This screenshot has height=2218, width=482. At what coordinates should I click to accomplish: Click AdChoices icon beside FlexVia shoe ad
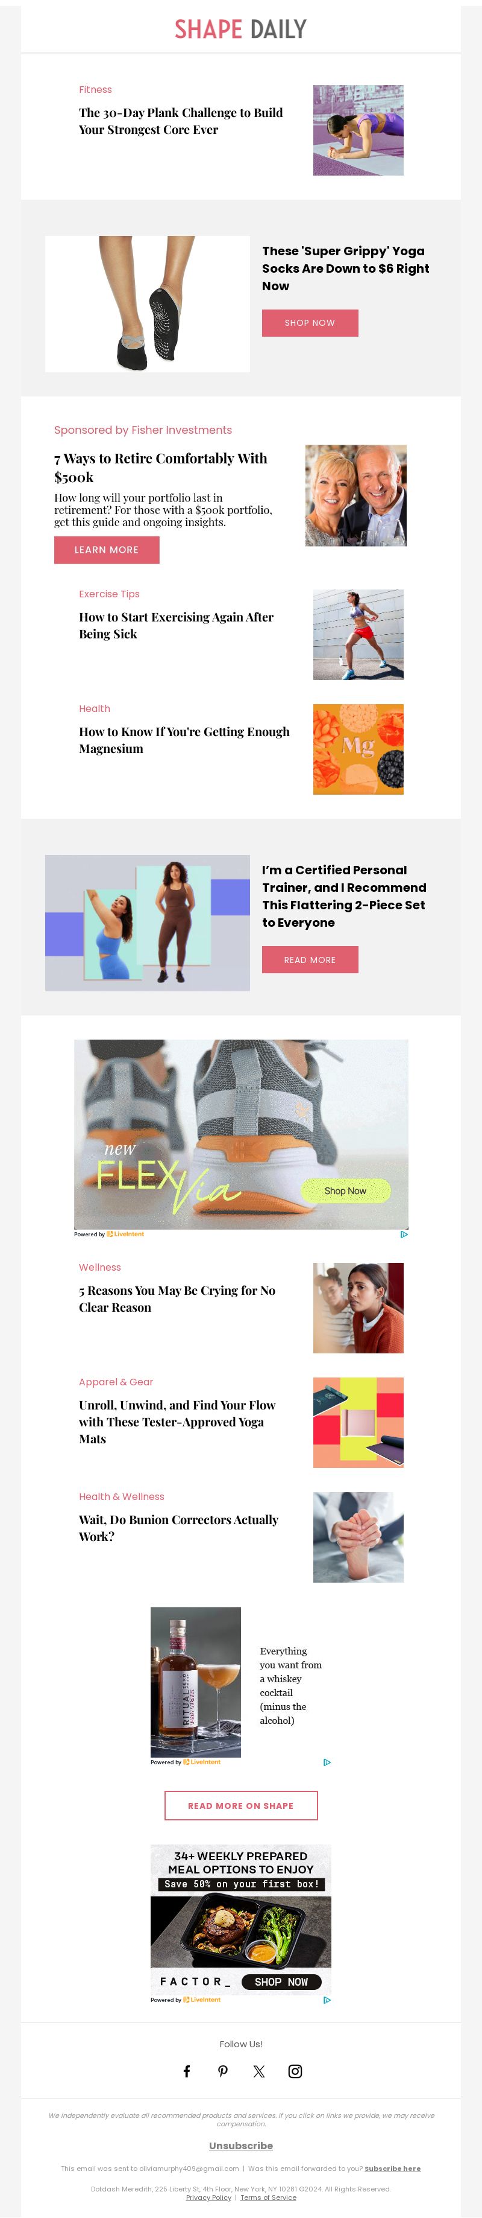(404, 1234)
